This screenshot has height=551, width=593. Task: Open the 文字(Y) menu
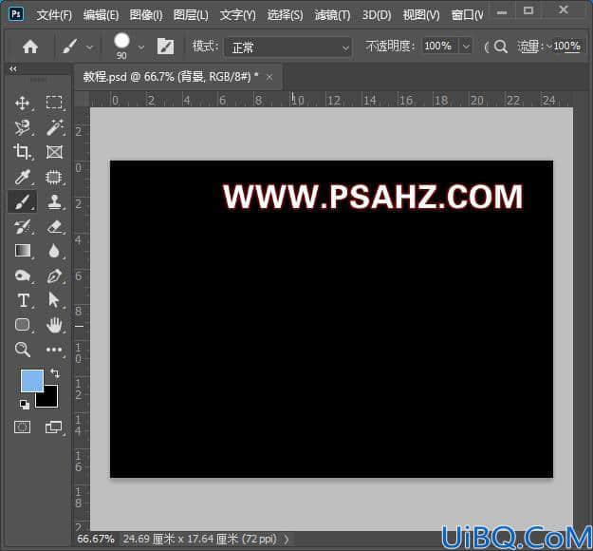238,15
